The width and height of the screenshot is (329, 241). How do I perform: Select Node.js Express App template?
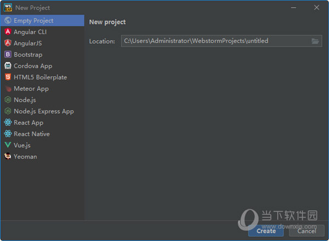(43, 111)
